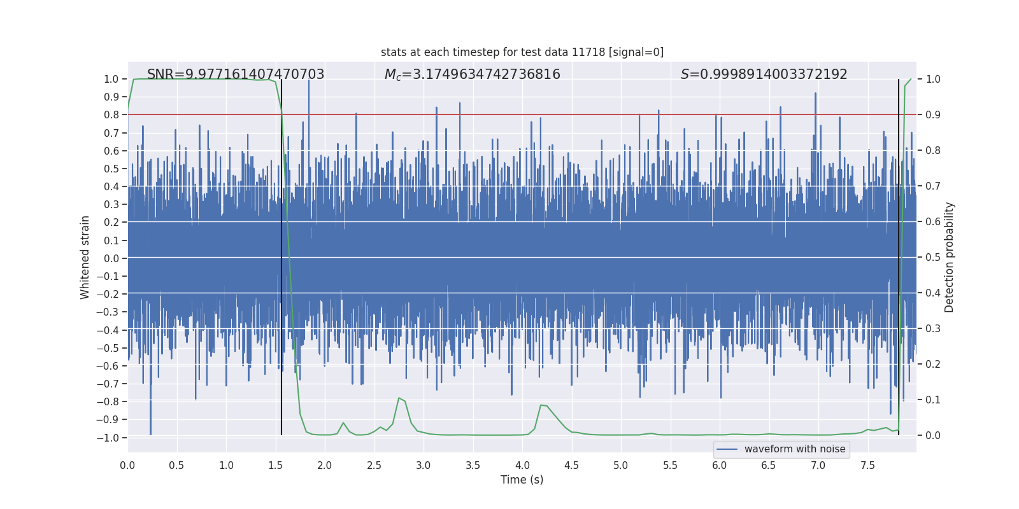Click the black vertical line near 1.5 s
The width and height of the screenshot is (1019, 509).
pos(281,257)
